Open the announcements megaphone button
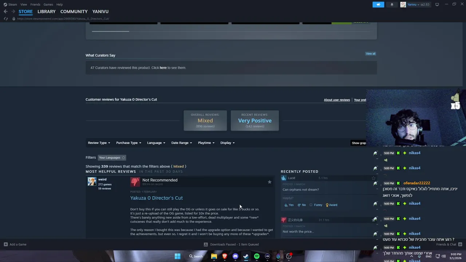Image resolution: width=466 pixels, height=262 pixels. (378, 4)
